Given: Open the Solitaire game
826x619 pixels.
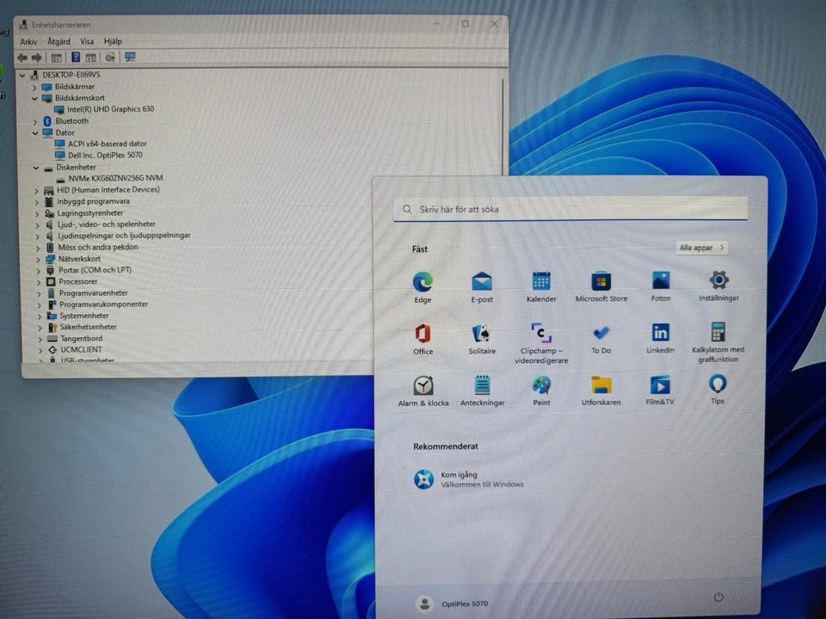Looking at the screenshot, I should (x=482, y=339).
